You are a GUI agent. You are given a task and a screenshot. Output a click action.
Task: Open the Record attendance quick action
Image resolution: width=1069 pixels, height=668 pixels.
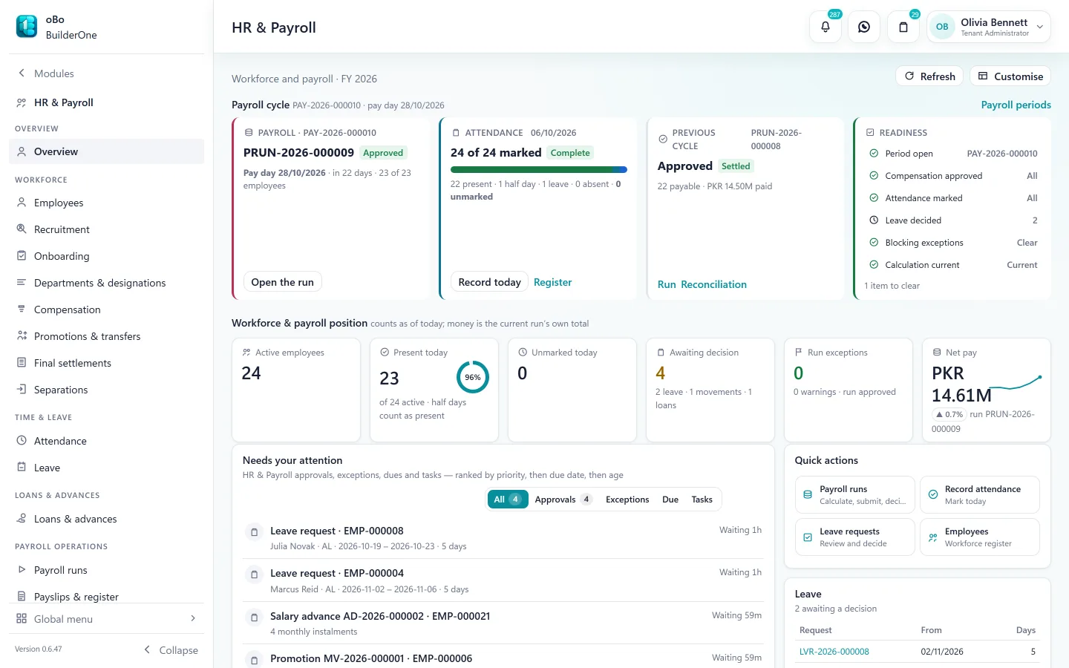(980, 494)
